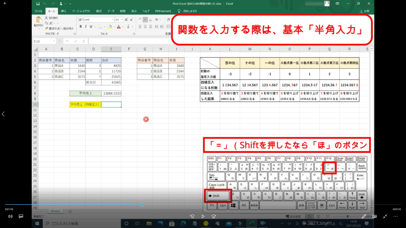Screen dimensions: 406x228
Task: Expand the Name Box dropdown for E10
Action: (54, 41)
